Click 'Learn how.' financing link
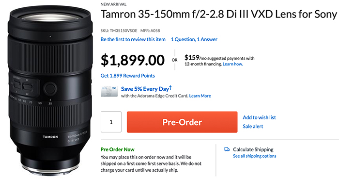 click(x=232, y=64)
